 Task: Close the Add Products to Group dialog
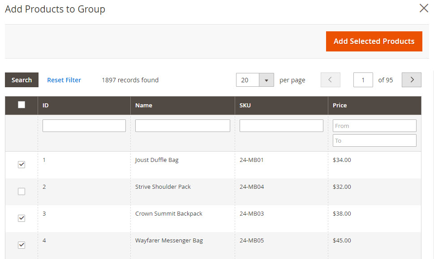(x=424, y=8)
